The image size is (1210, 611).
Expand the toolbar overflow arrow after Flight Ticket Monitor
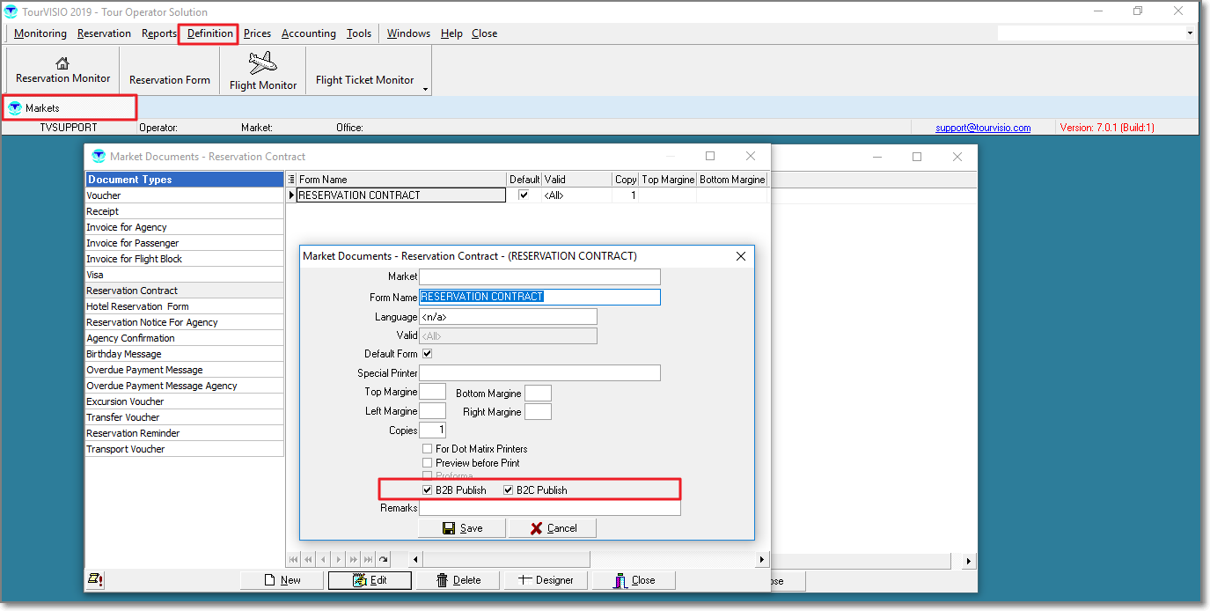(x=426, y=89)
